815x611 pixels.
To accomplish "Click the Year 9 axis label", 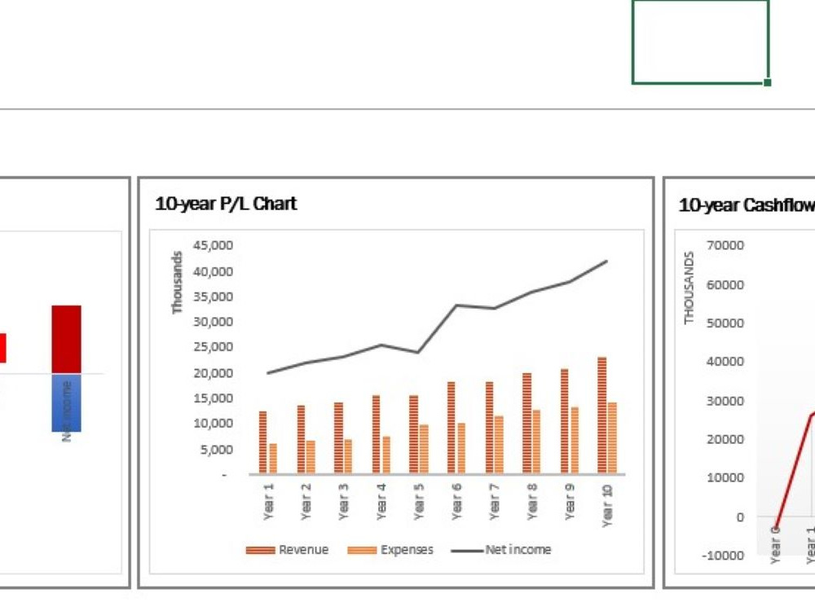I will pos(569,501).
